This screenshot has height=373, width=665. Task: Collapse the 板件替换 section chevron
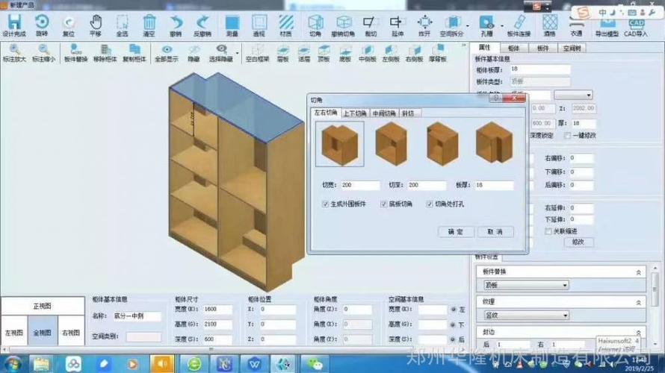pos(638,272)
